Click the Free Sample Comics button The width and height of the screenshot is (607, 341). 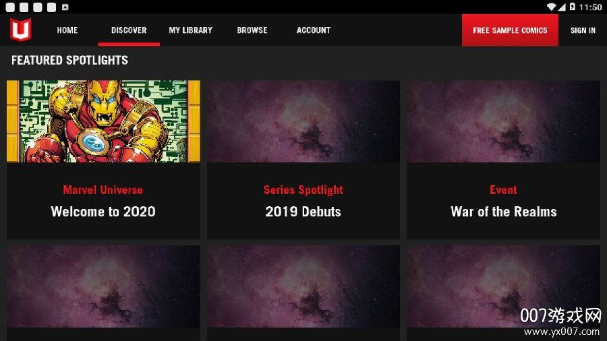[x=510, y=30]
